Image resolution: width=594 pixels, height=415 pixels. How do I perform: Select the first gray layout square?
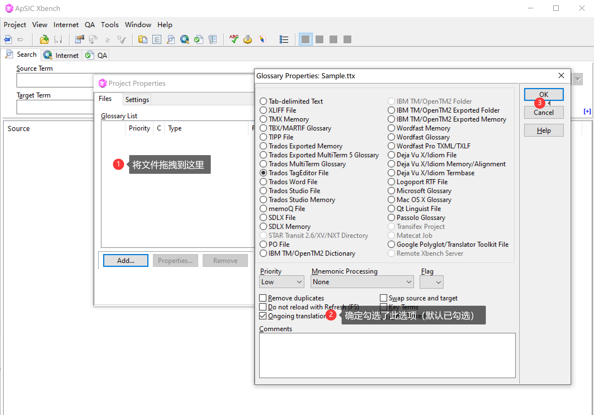point(306,39)
